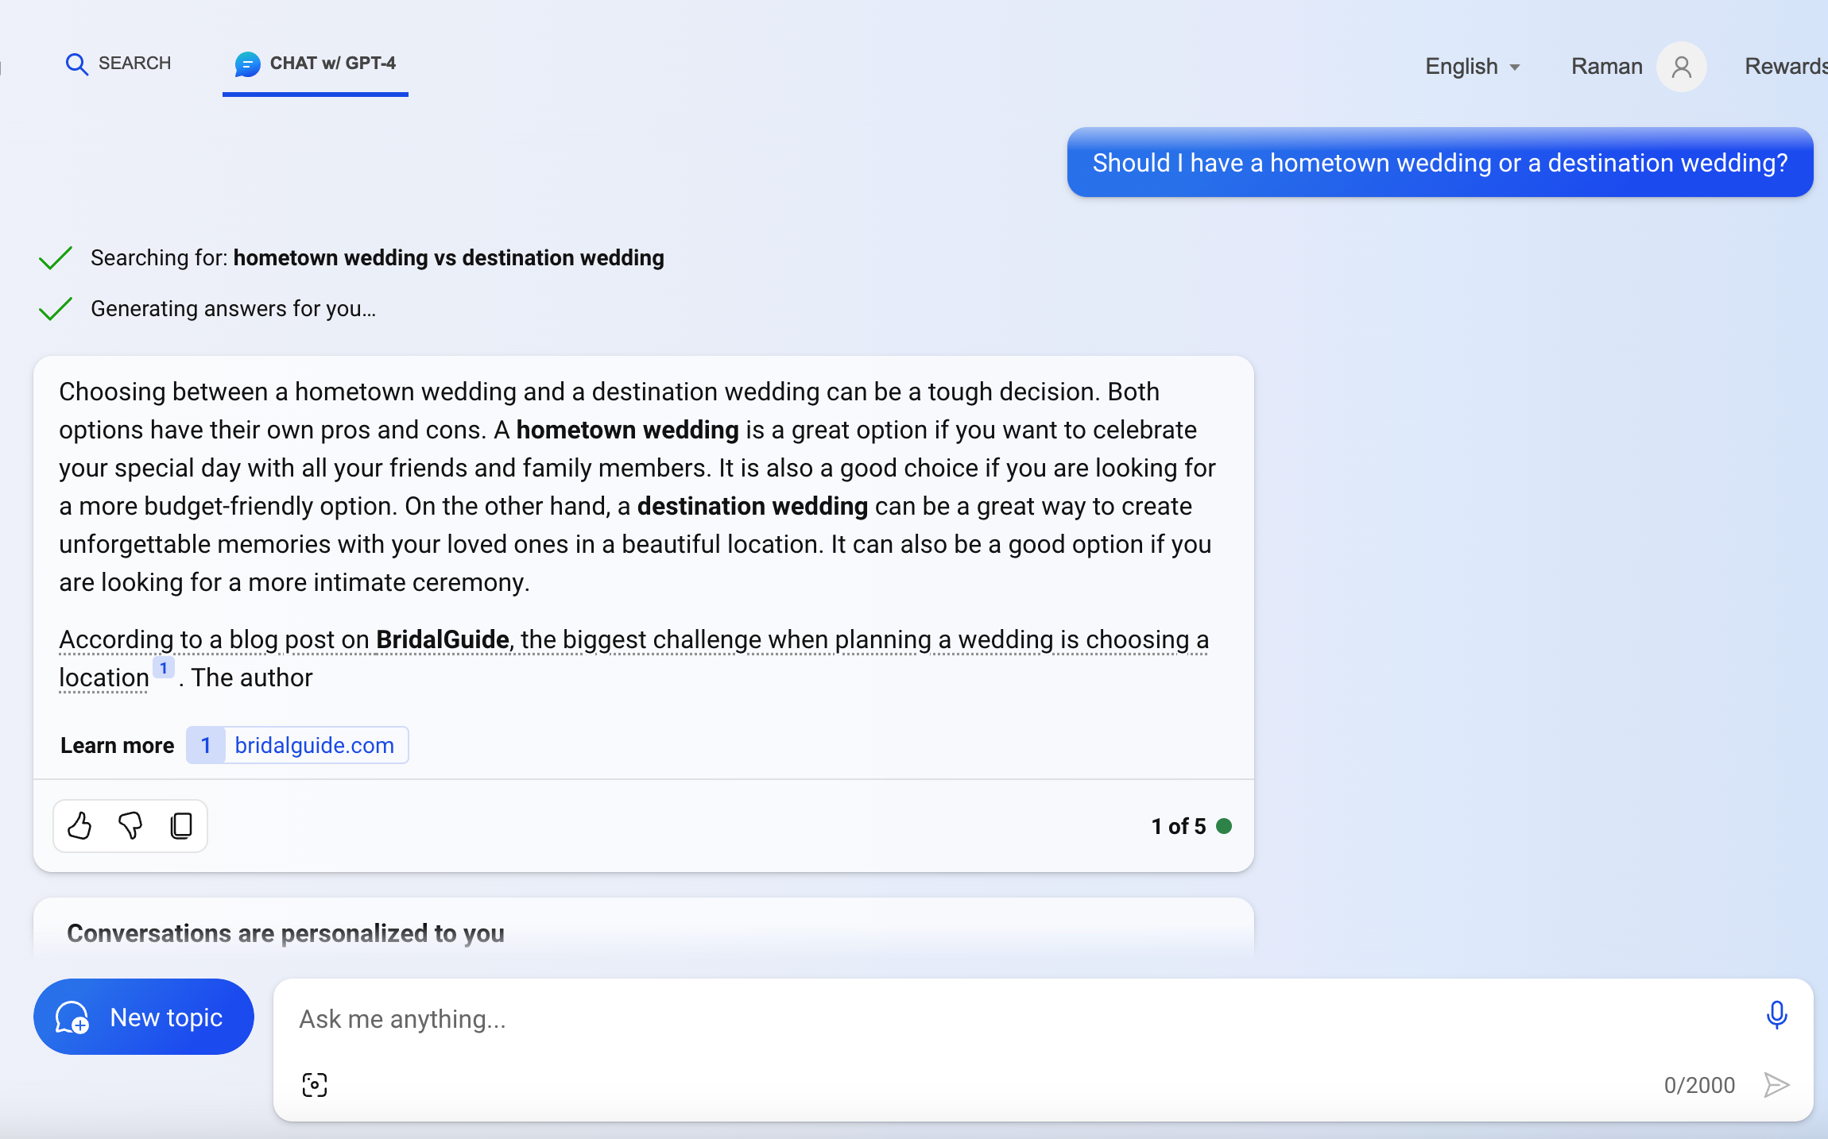Click the thumbs up like icon
The width and height of the screenshot is (1828, 1139).
pos(79,826)
